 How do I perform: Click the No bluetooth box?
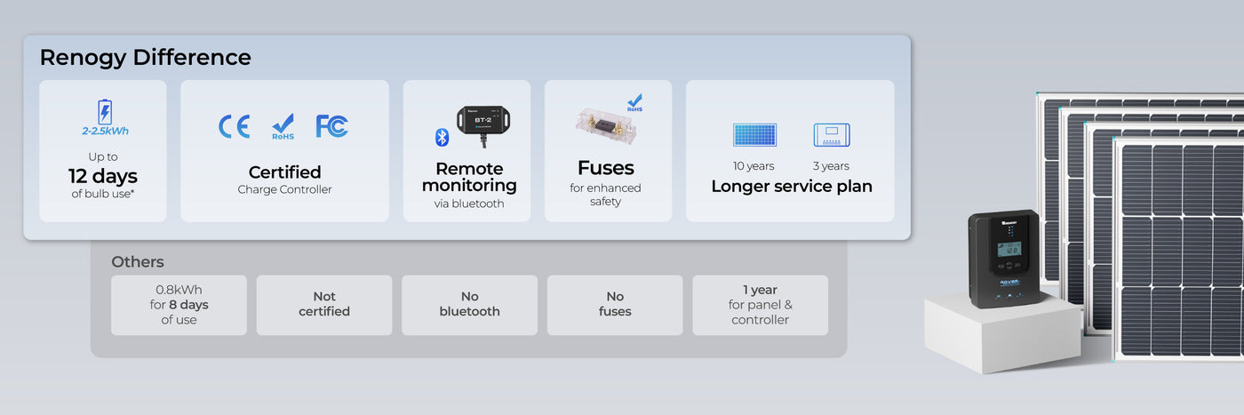[x=469, y=305]
